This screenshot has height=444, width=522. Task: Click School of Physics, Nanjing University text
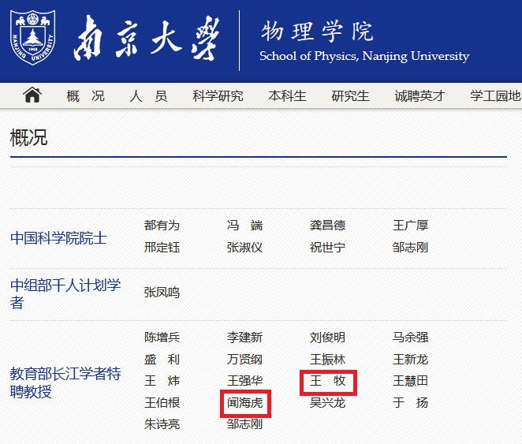pos(364,56)
